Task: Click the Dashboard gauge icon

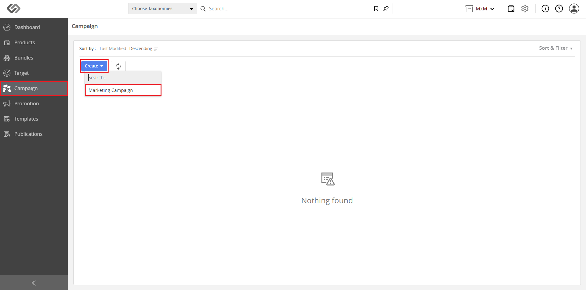Action: click(x=7, y=27)
